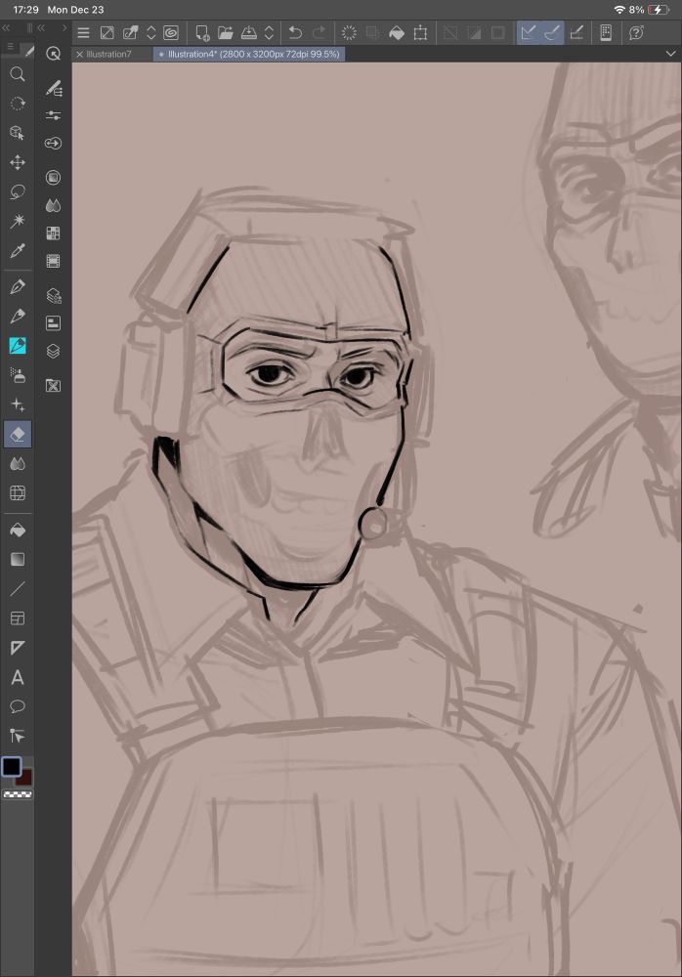Select the highlighted cyan Brush tool
This screenshot has width=682, height=977.
18,345
